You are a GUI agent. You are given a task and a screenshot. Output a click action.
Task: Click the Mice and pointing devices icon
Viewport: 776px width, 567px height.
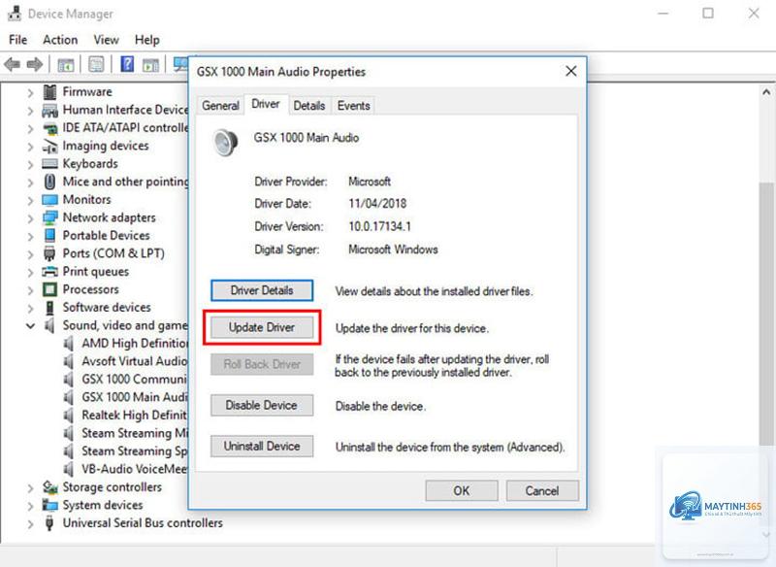click(x=49, y=182)
